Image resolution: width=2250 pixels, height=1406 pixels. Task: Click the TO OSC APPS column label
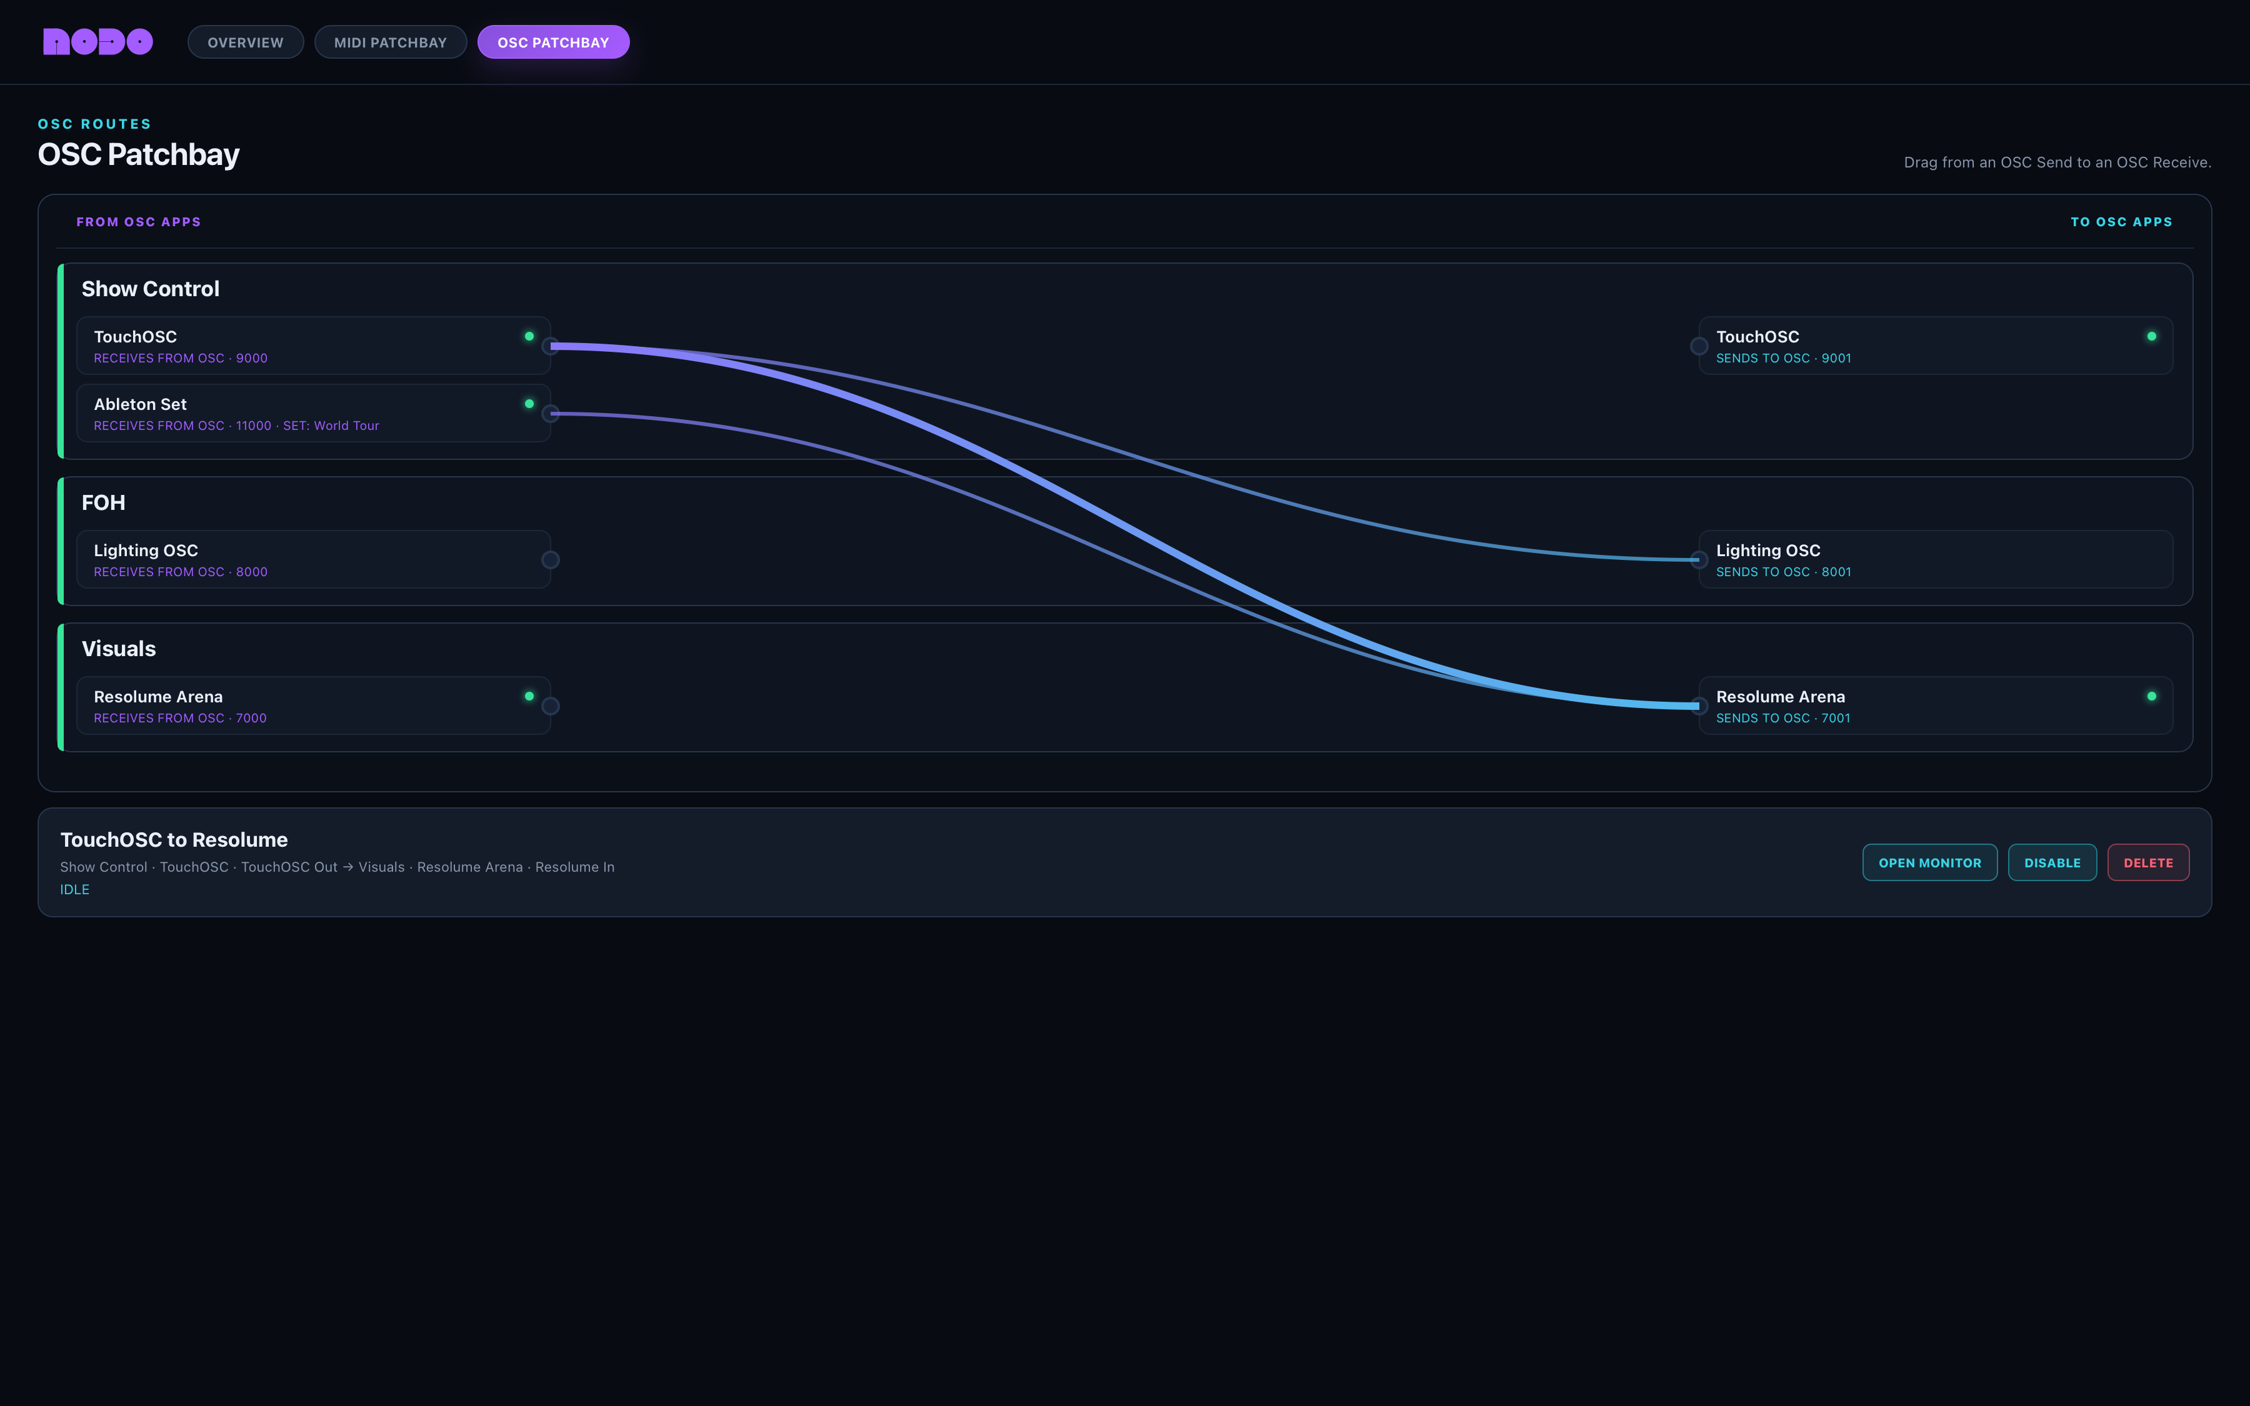click(x=2122, y=222)
